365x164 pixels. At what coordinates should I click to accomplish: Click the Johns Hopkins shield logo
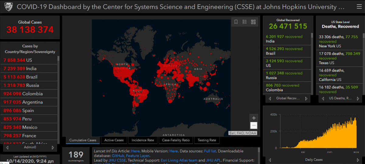[x=9, y=7]
